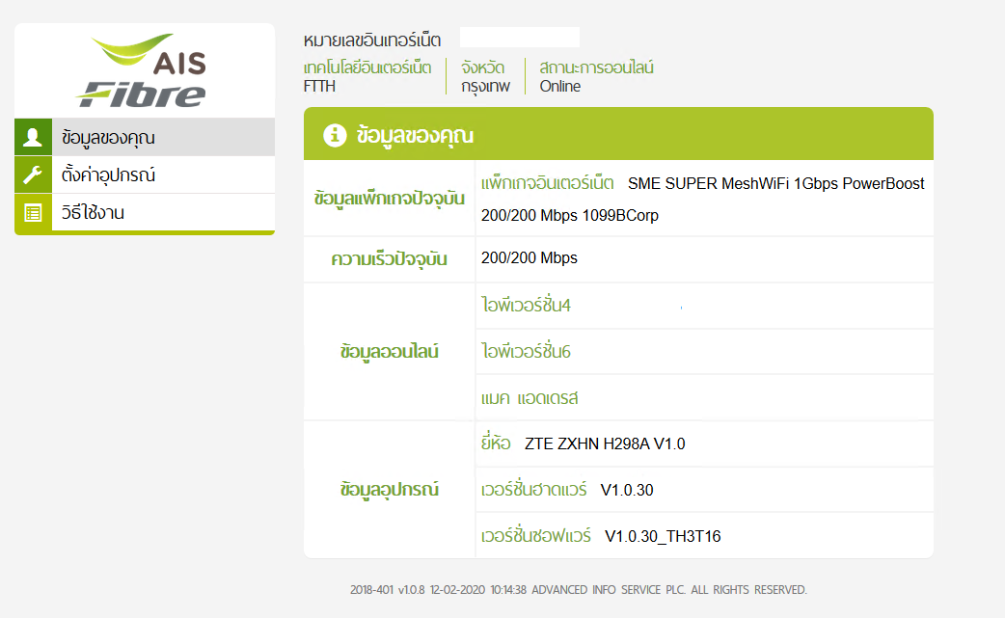Click the blank internet number field

pyautogui.click(x=520, y=38)
